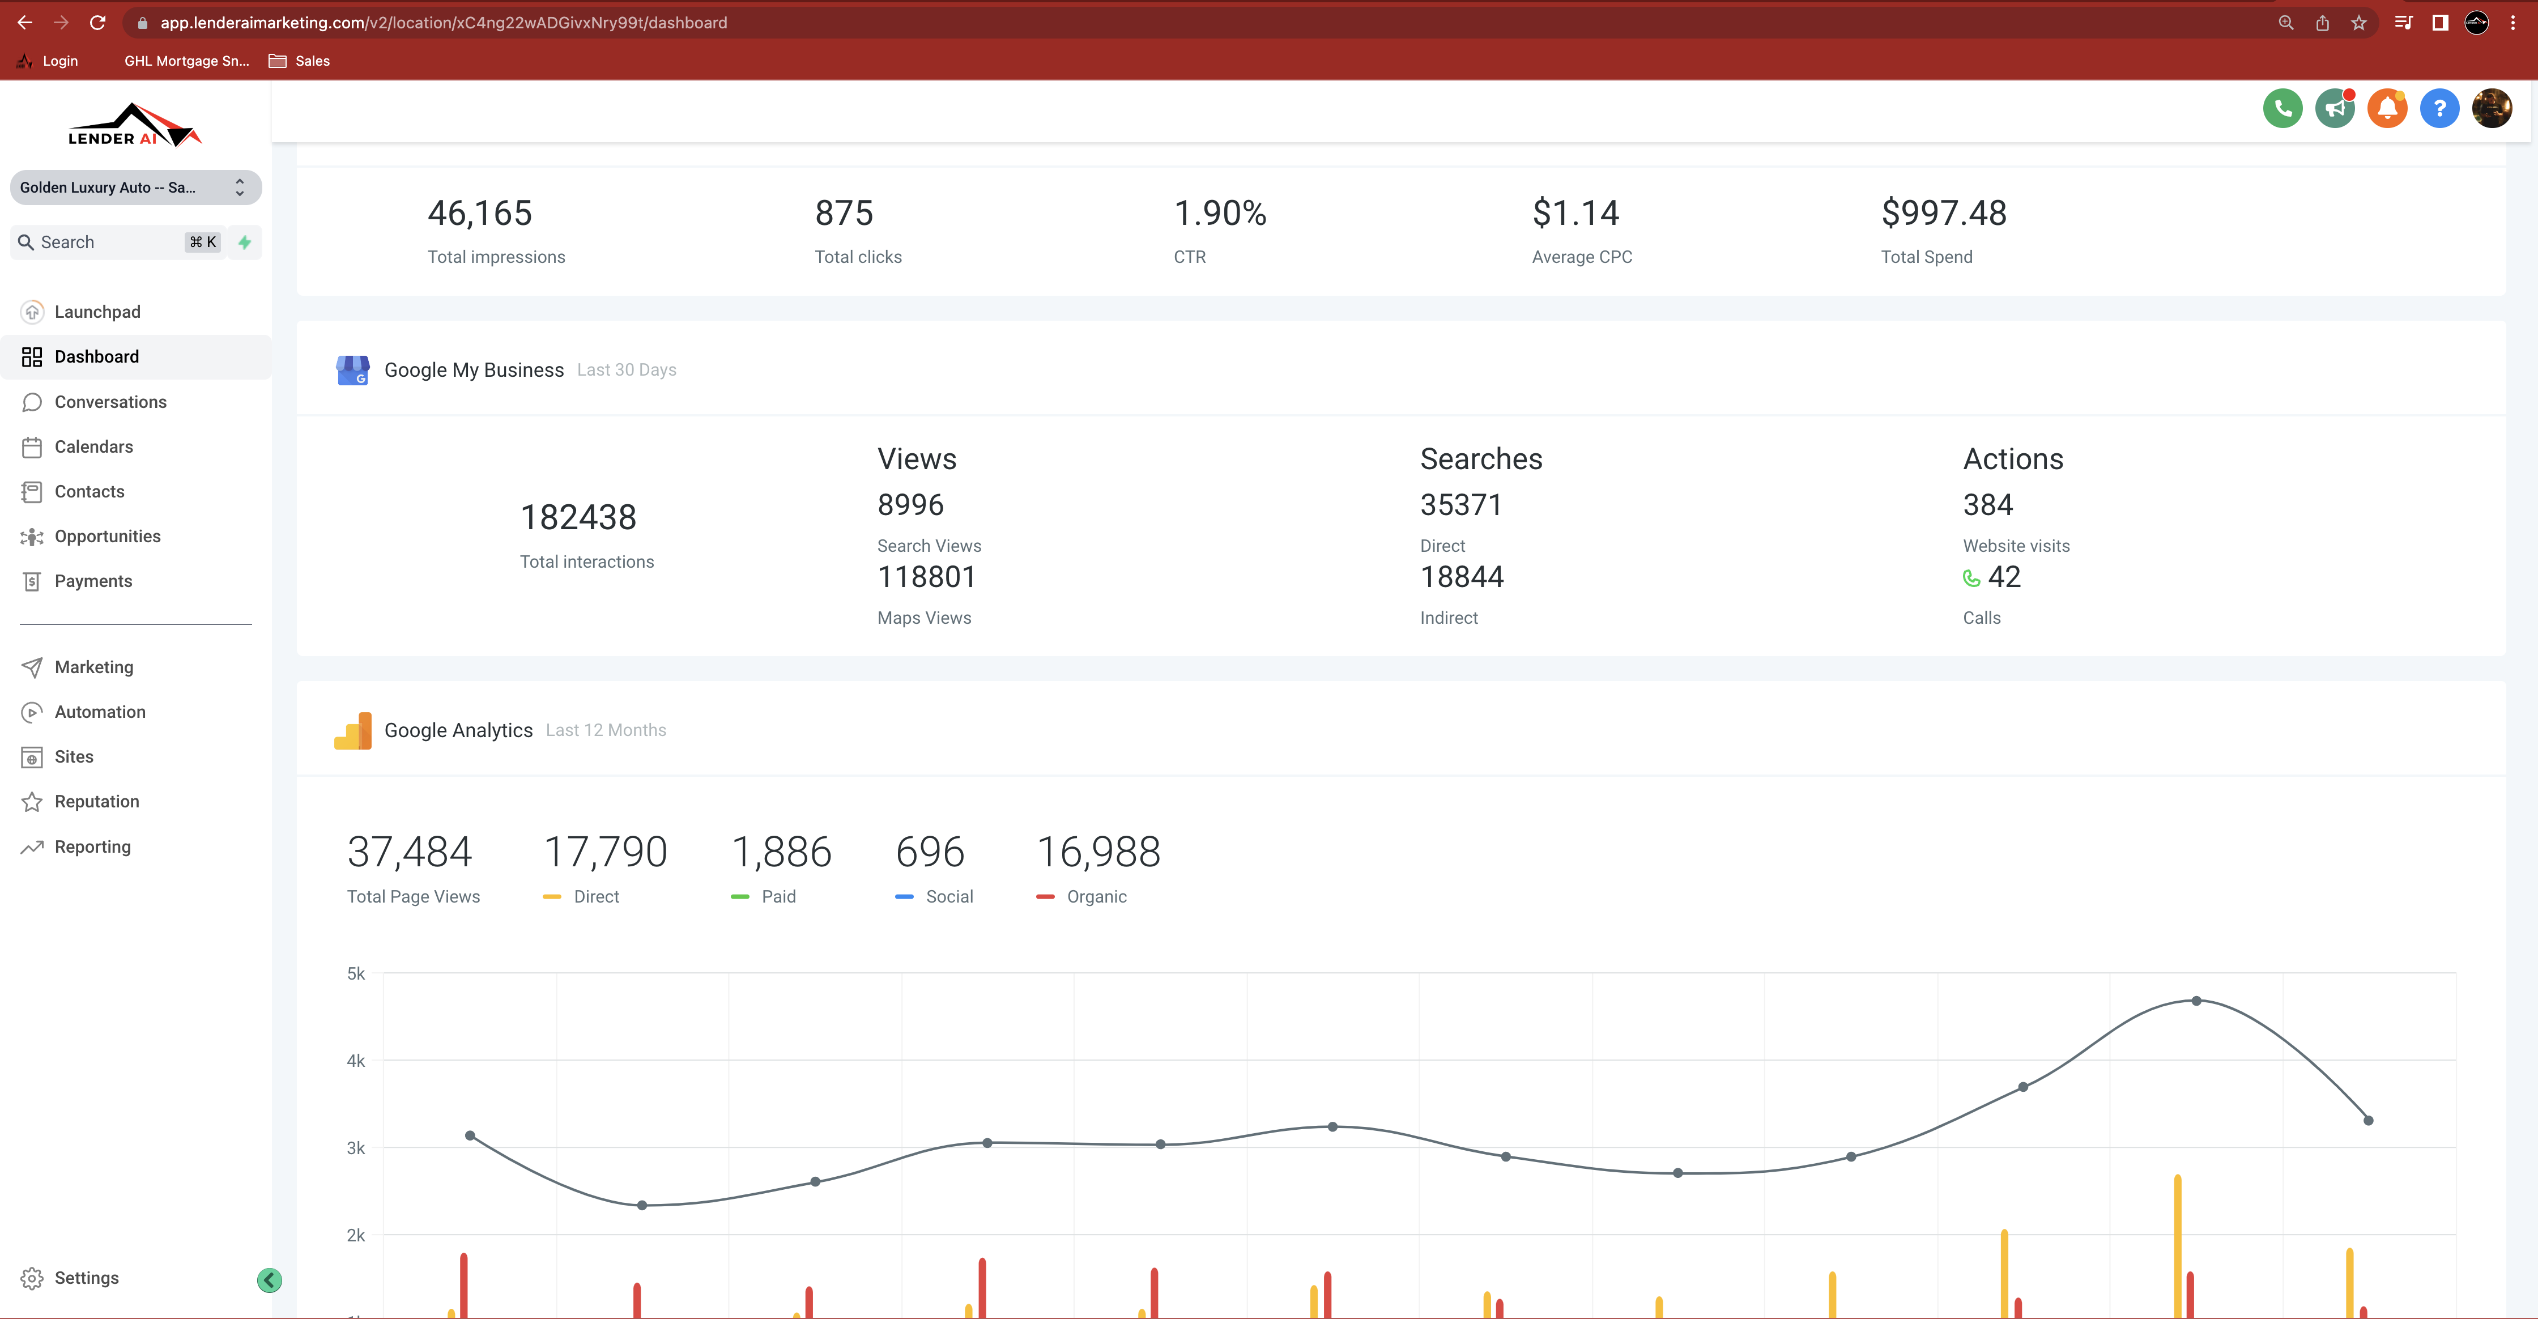2538x1319 pixels.
Task: Click the Google My Business icon
Action: click(353, 371)
